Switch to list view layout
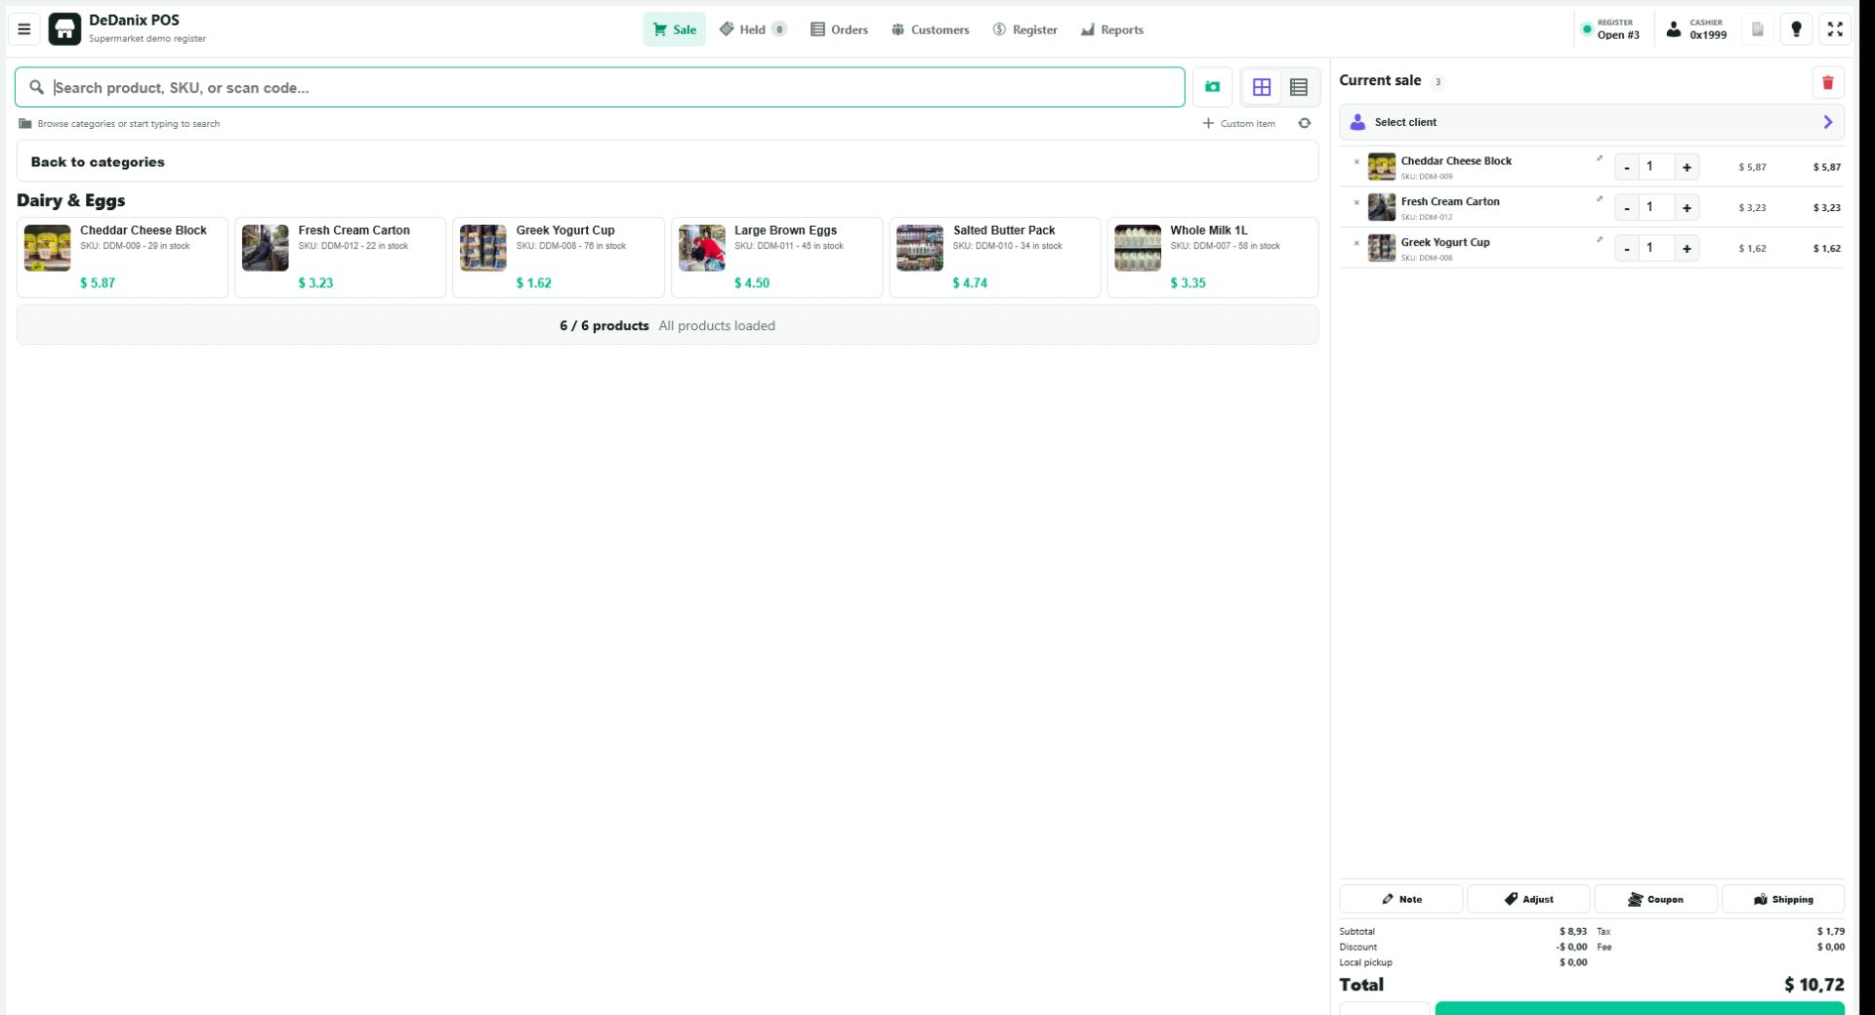The image size is (1875, 1015). point(1299,87)
